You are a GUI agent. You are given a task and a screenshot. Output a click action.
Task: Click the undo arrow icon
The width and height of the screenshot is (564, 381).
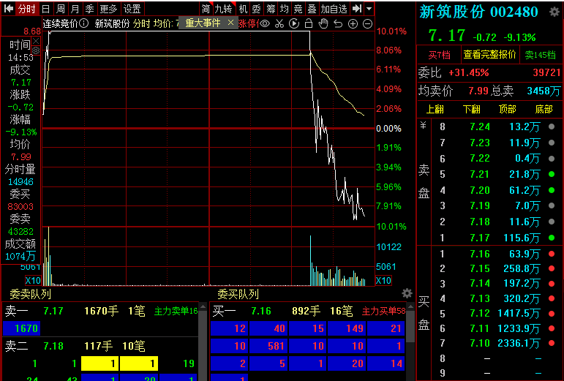point(338,23)
